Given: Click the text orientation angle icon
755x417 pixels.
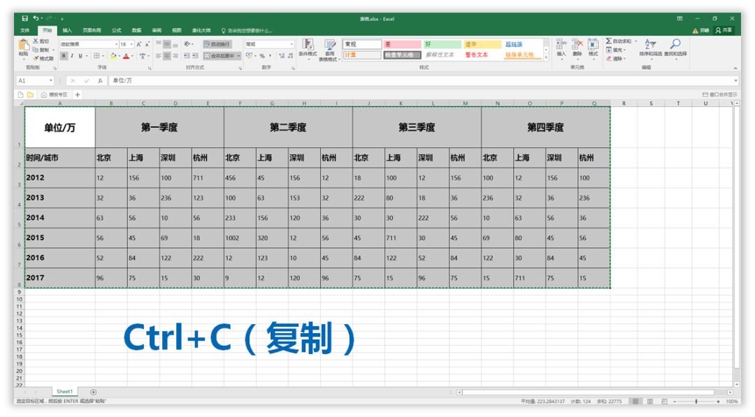Looking at the screenshot, I should click(x=187, y=44).
